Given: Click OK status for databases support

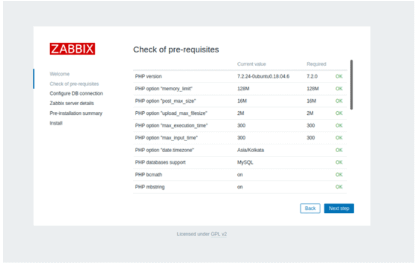Looking at the screenshot, I should [339, 162].
